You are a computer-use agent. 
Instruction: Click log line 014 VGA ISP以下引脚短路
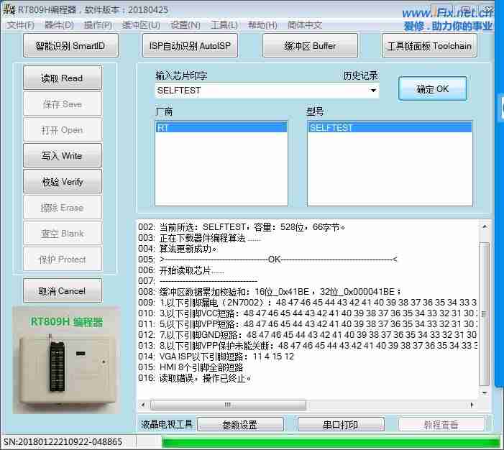pyautogui.click(x=216, y=356)
